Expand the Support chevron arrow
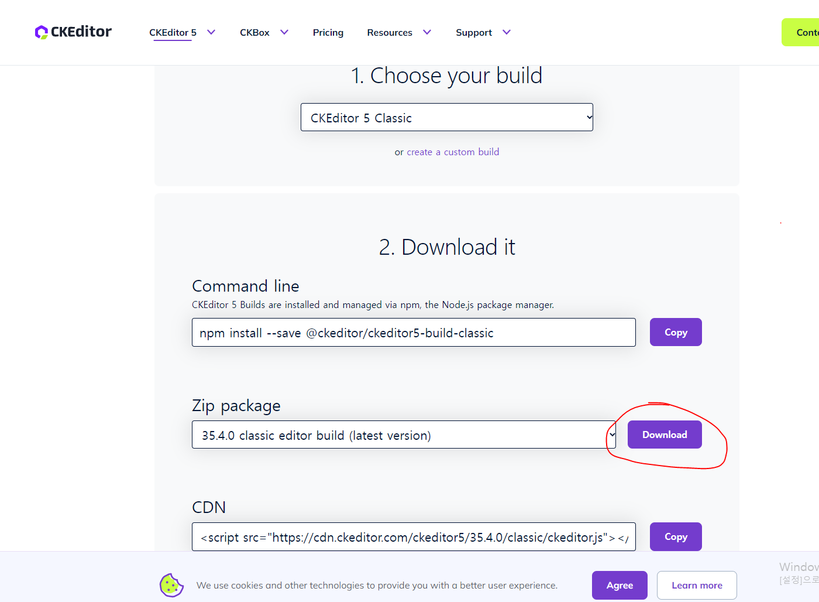This screenshot has width=819, height=602. 507,32
